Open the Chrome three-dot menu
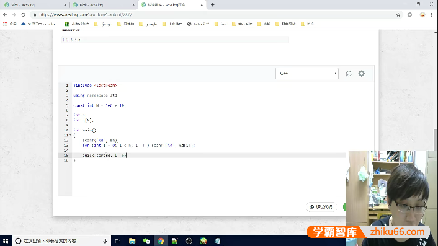 click(432, 15)
